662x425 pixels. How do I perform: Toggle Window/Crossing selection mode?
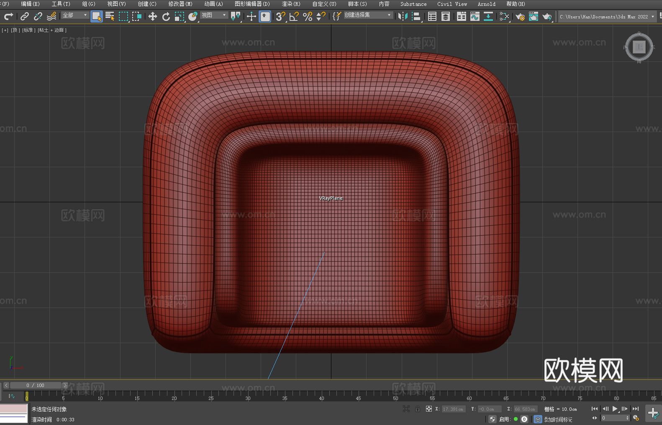pos(137,16)
